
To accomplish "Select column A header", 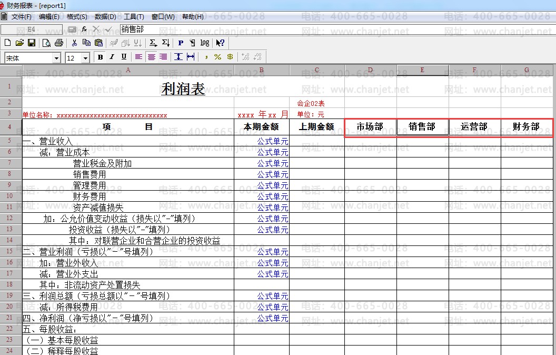I will [x=128, y=70].
